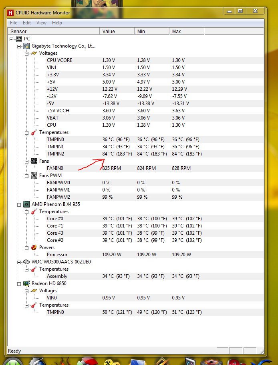Click the Radeon HD 6850 graphics card icon
This screenshot has height=365, width=278.
tap(26, 283)
